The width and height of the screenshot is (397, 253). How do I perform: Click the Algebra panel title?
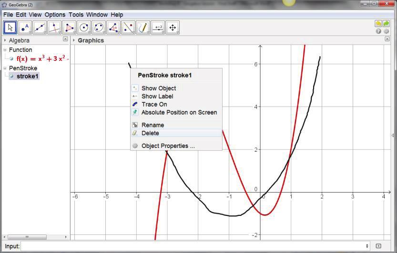pyautogui.click(x=19, y=40)
